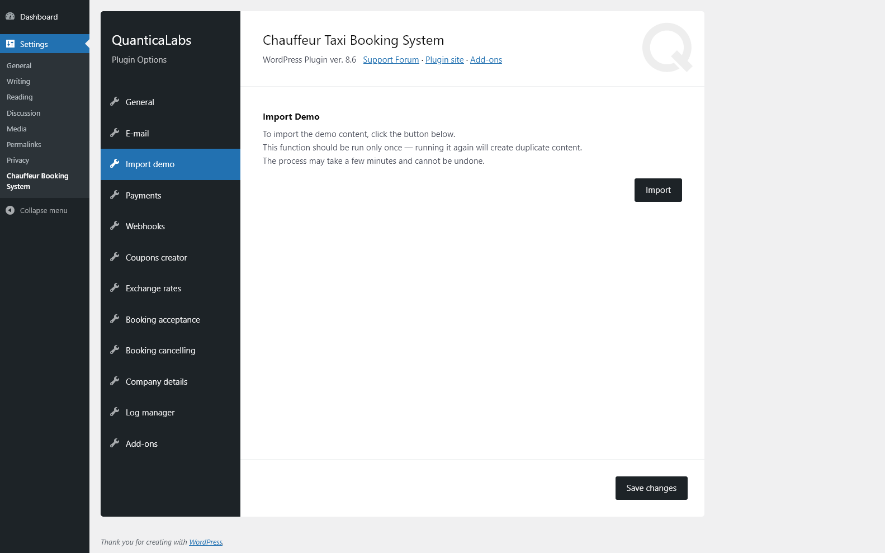Click the Save changes button

click(x=651, y=488)
